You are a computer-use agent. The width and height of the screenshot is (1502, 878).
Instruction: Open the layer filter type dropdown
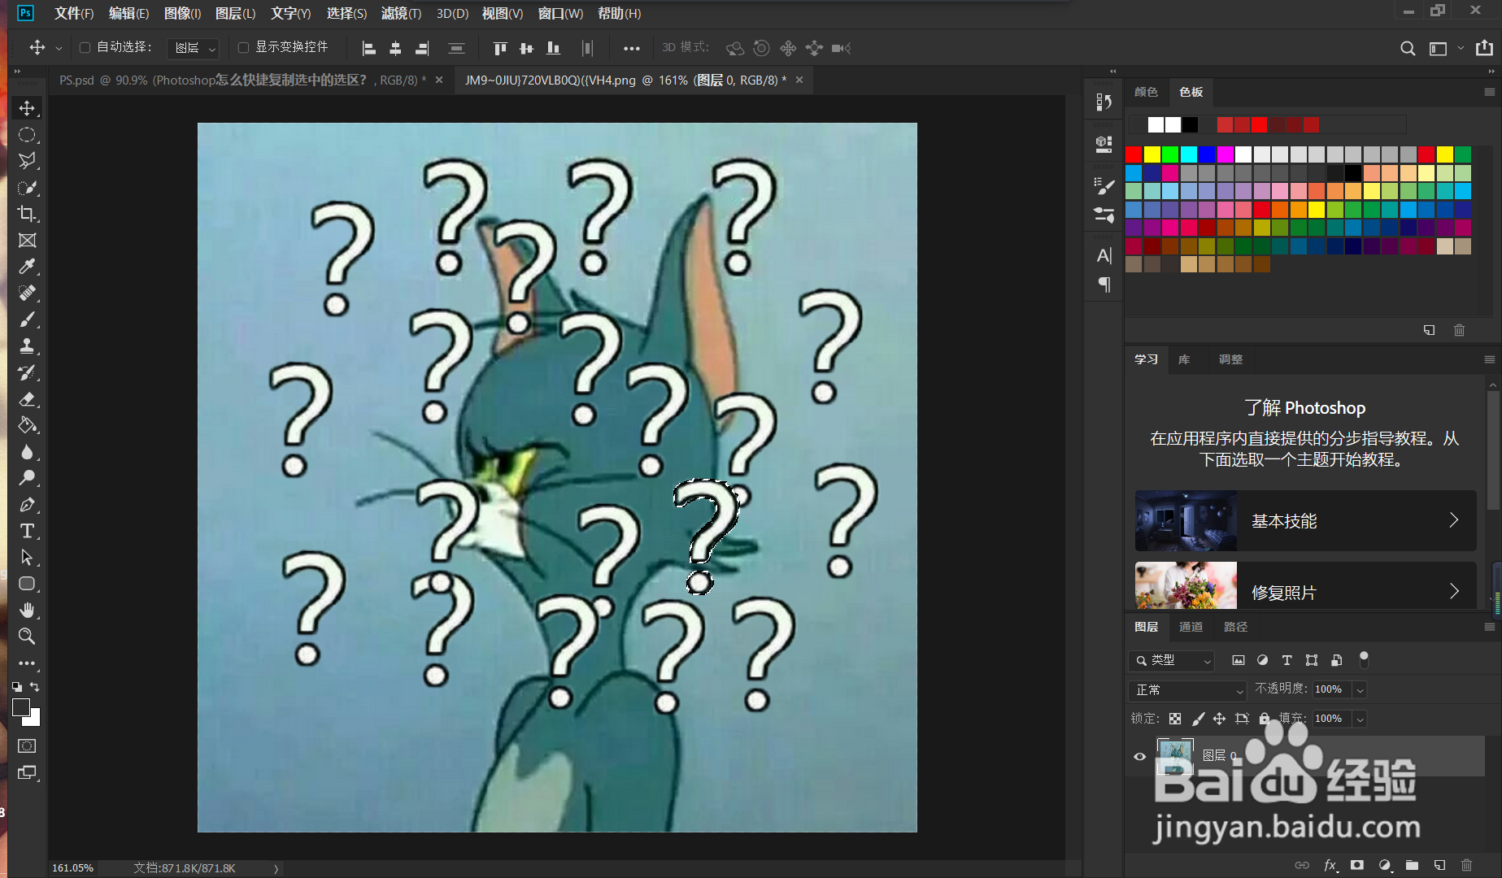click(1171, 660)
